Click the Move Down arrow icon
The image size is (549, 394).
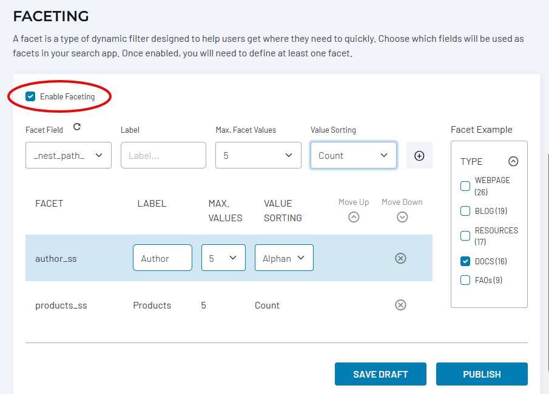click(x=402, y=217)
